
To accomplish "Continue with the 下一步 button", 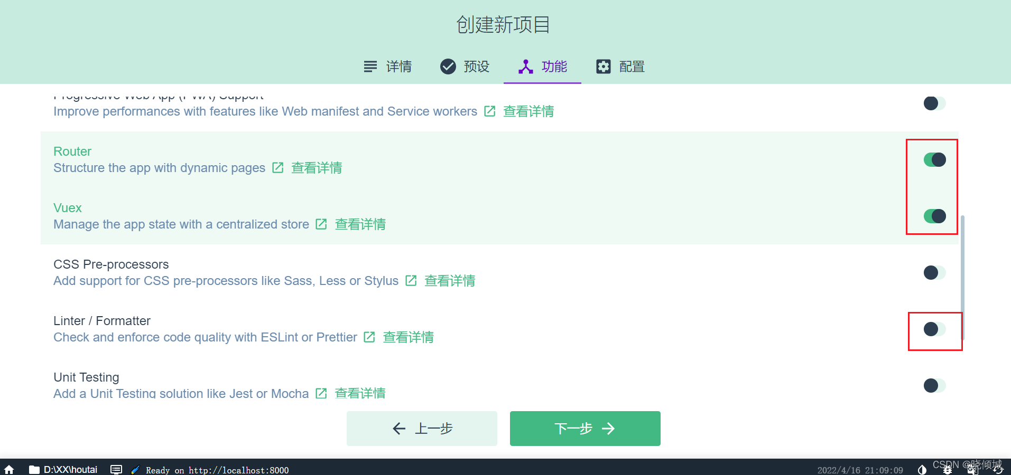I will pos(585,429).
